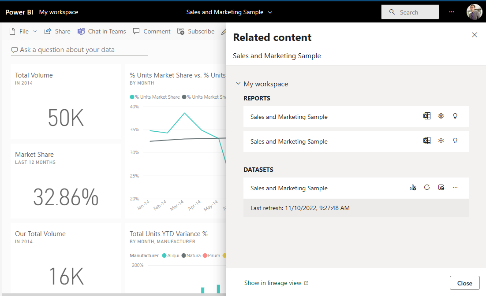The height and width of the screenshot is (296, 486).
Task: Analyze the first report in Excel
Action: [426, 116]
